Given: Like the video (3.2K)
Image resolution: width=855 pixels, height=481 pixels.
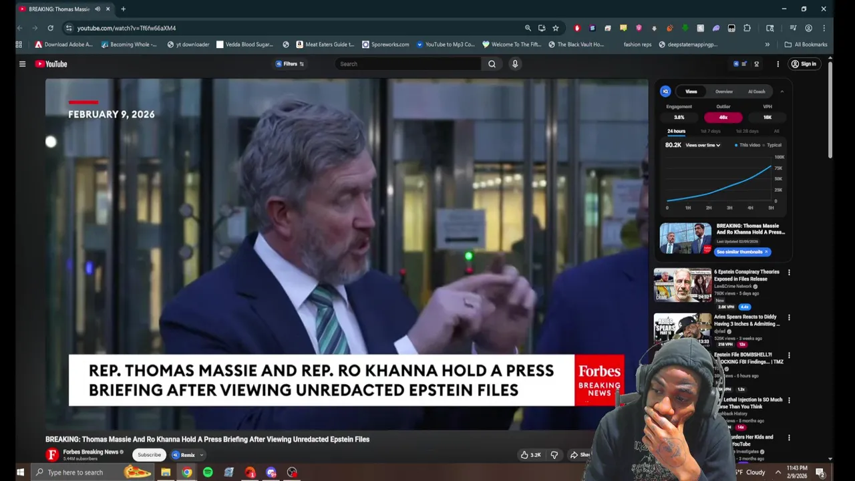Looking at the screenshot, I should point(530,455).
